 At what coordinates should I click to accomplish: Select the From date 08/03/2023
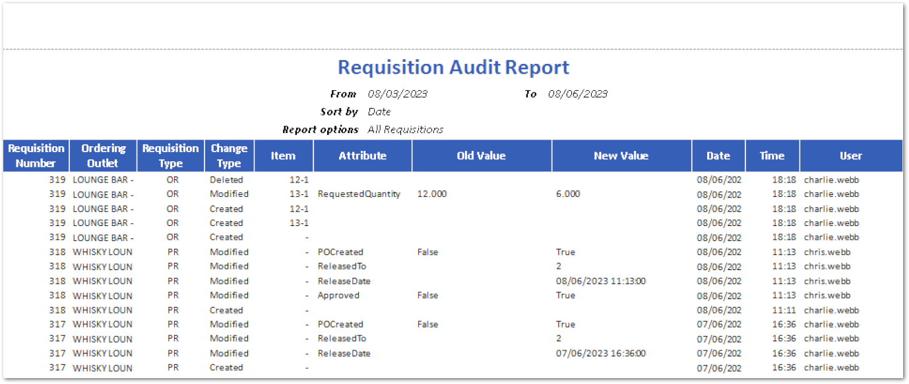click(x=398, y=94)
